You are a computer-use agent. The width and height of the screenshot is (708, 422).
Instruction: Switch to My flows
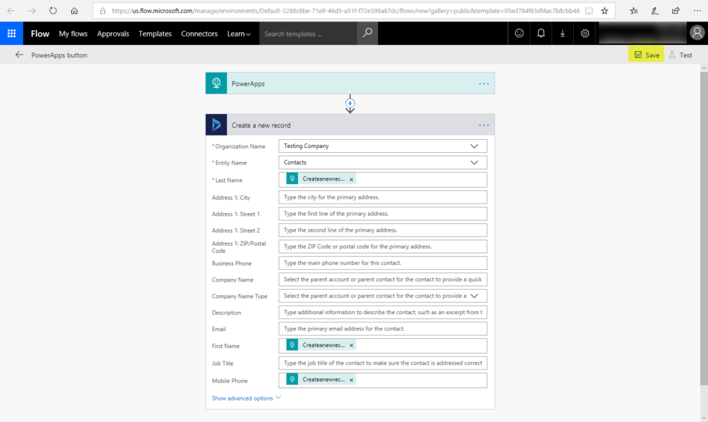click(x=73, y=33)
